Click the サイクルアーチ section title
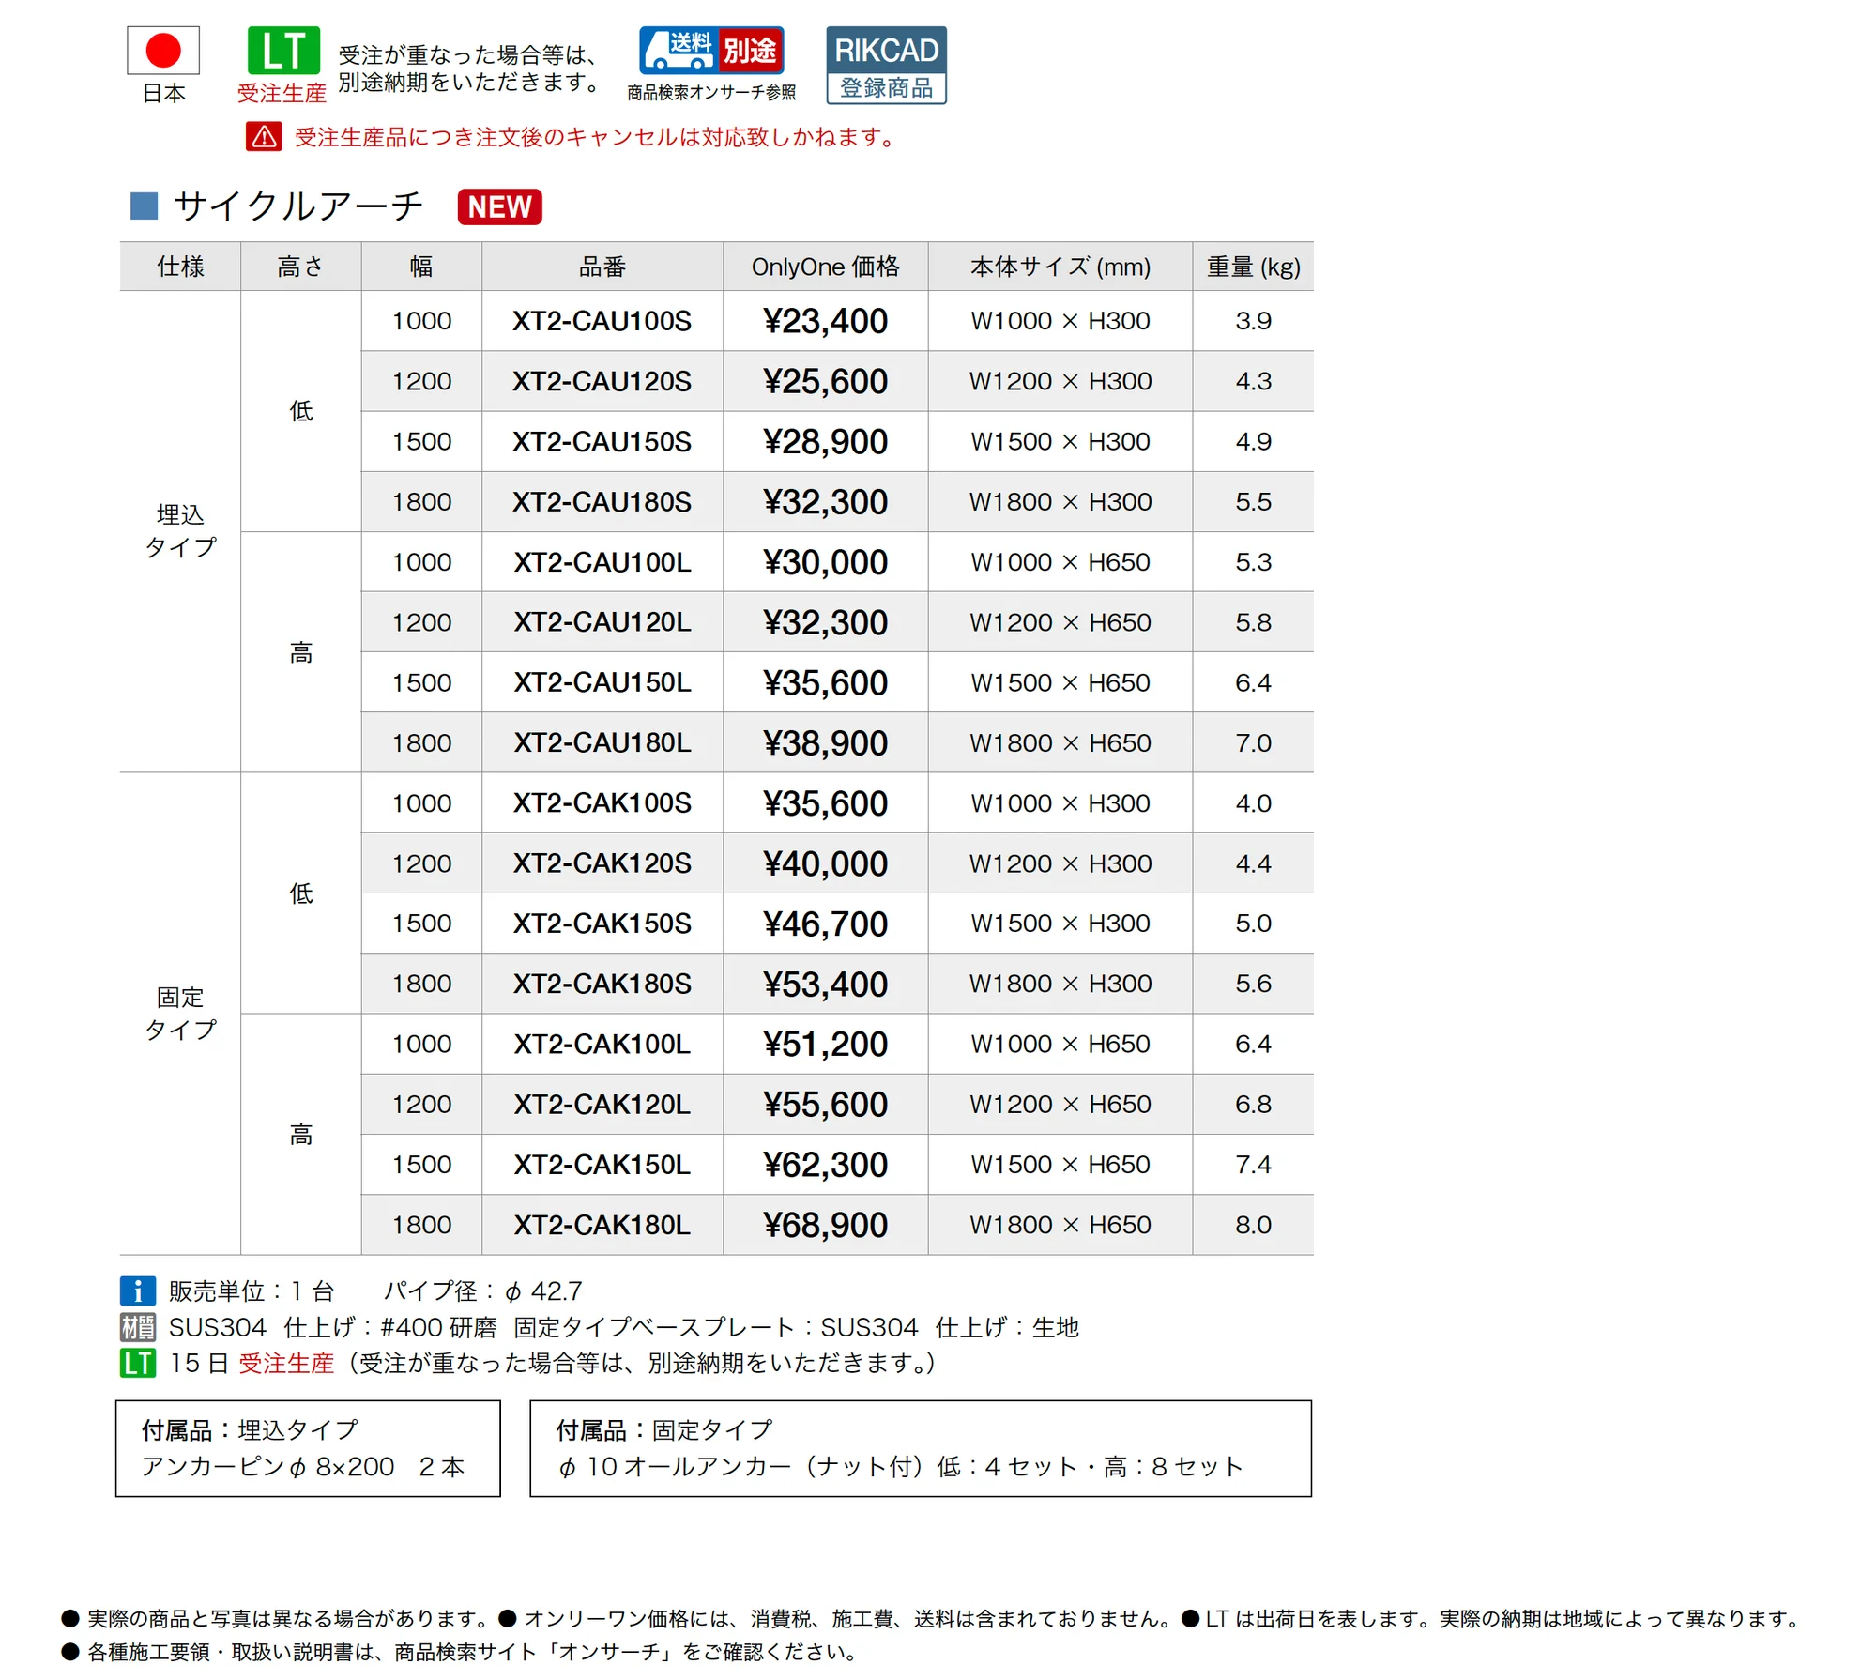This screenshot has height=1680, width=1876. coord(298,206)
